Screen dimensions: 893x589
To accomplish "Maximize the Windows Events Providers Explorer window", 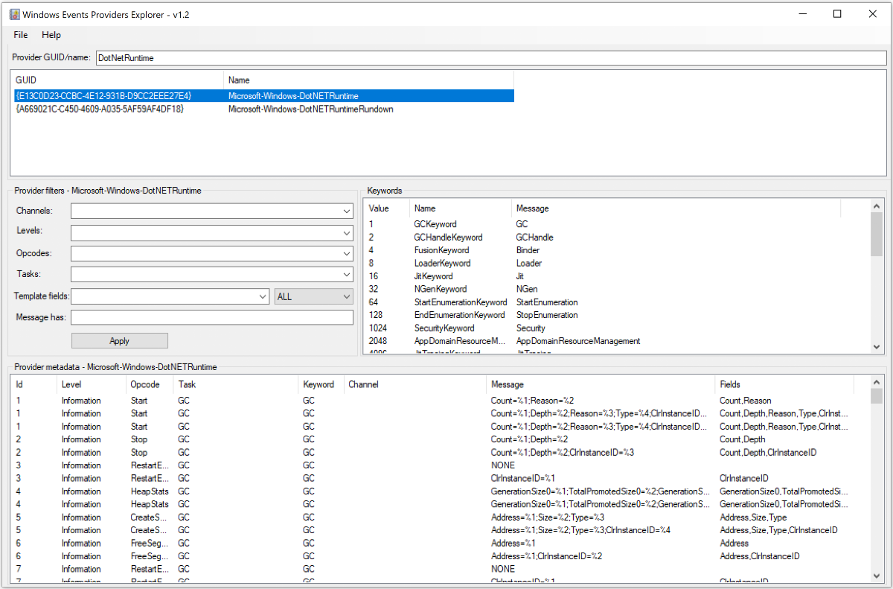I will [837, 13].
